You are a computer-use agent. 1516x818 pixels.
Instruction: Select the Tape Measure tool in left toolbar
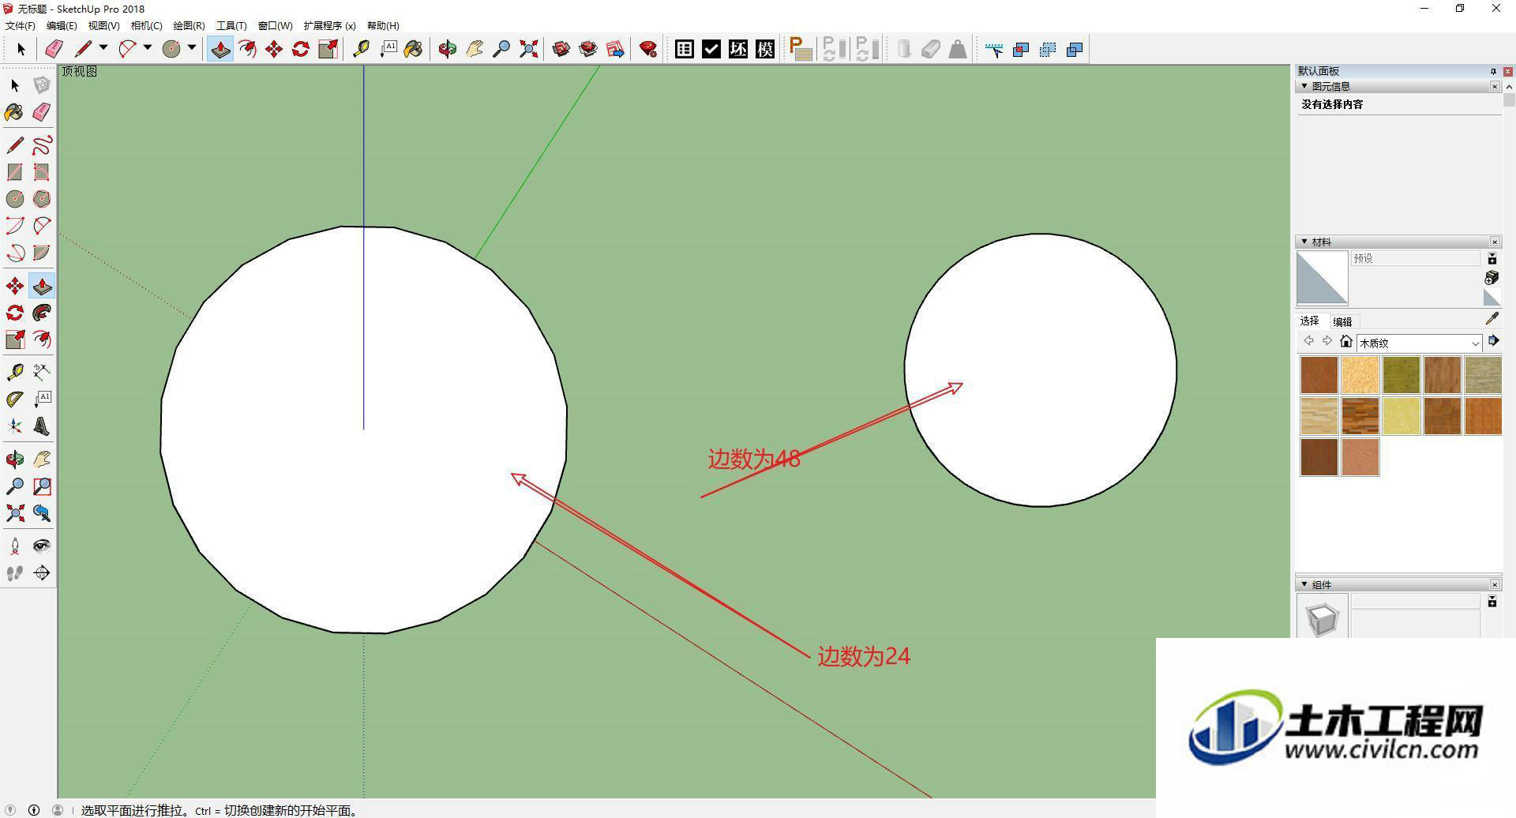click(14, 372)
